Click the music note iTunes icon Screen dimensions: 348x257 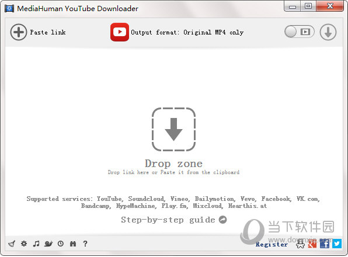pos(36,244)
